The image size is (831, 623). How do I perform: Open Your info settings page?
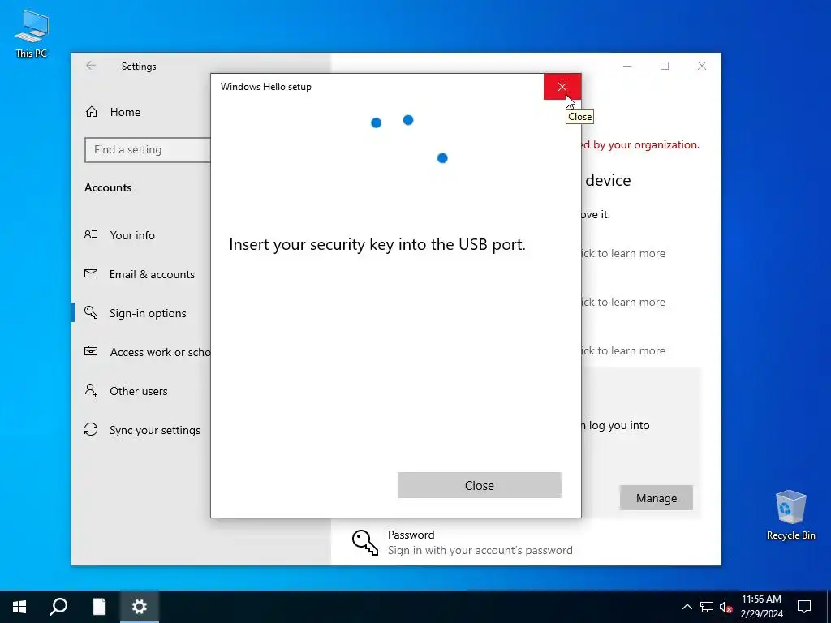point(132,235)
